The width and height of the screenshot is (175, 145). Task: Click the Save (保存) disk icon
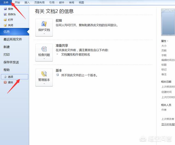point(5,9)
